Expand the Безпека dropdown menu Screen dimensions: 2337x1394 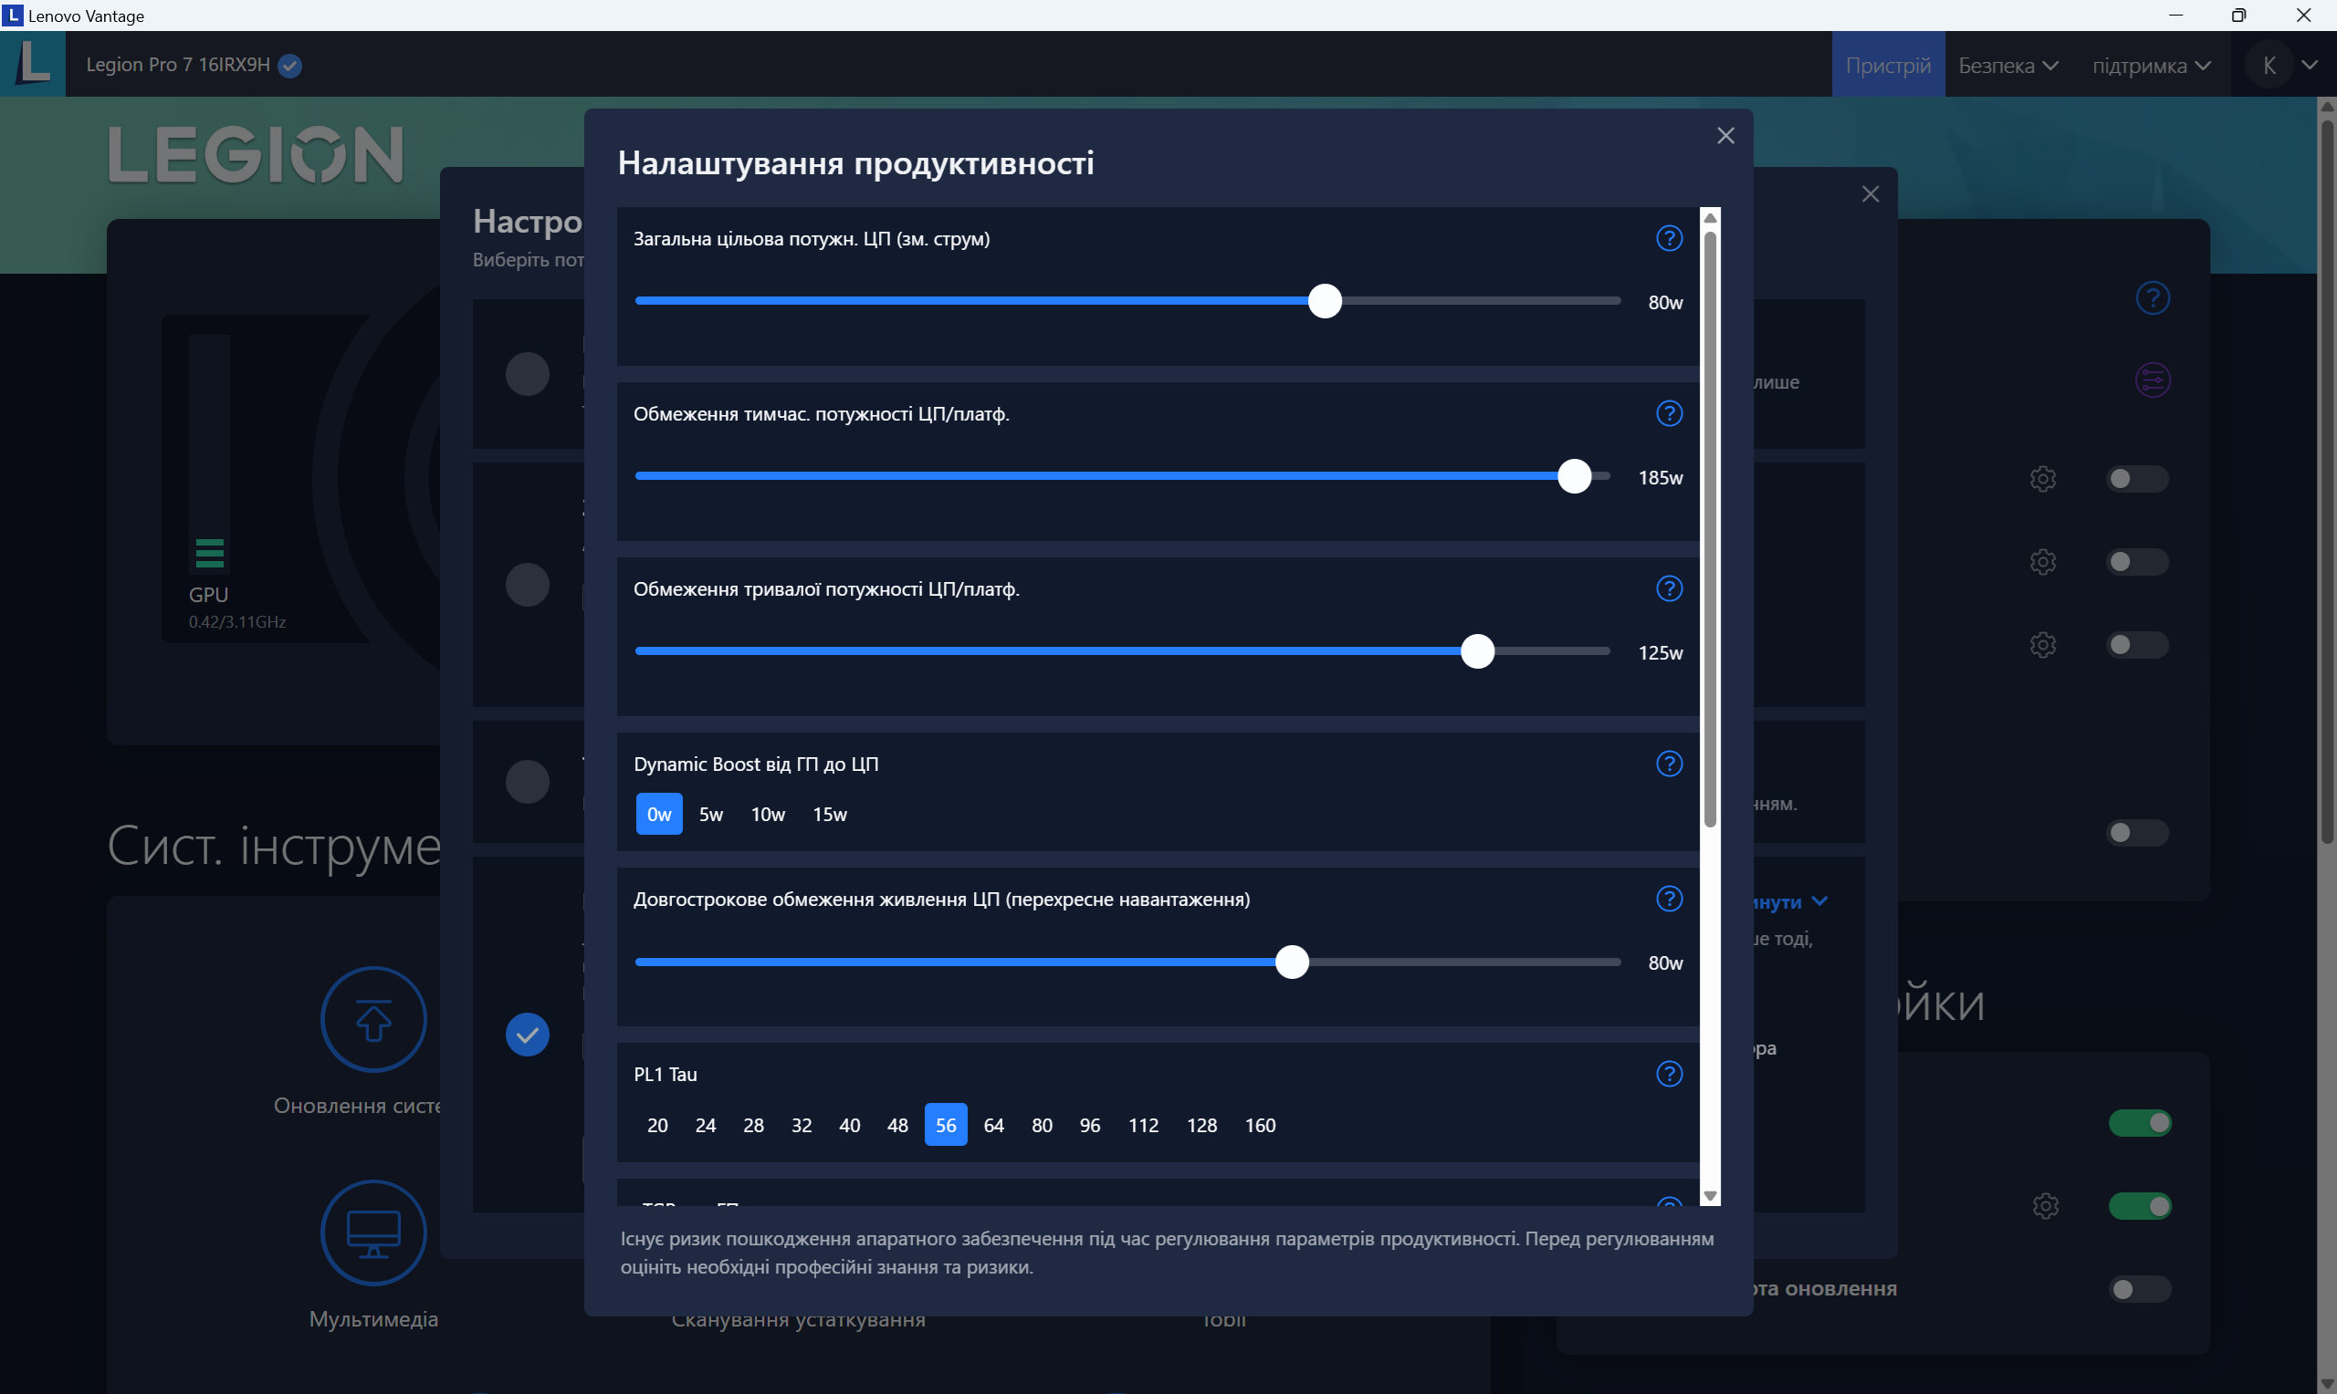pos(2008,66)
